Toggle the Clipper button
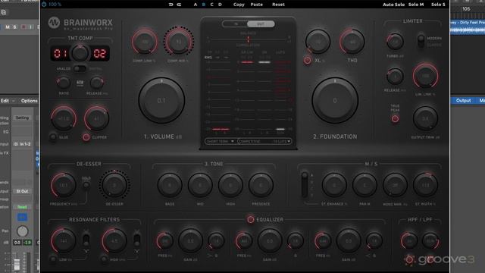 coord(86,136)
